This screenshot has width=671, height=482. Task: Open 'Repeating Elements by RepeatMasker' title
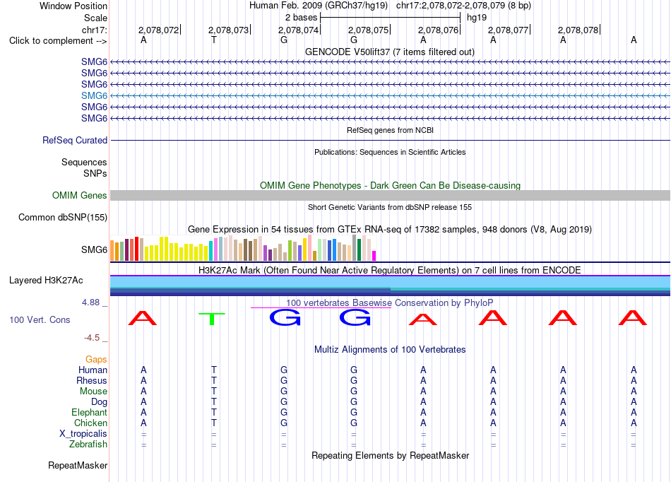click(x=390, y=455)
